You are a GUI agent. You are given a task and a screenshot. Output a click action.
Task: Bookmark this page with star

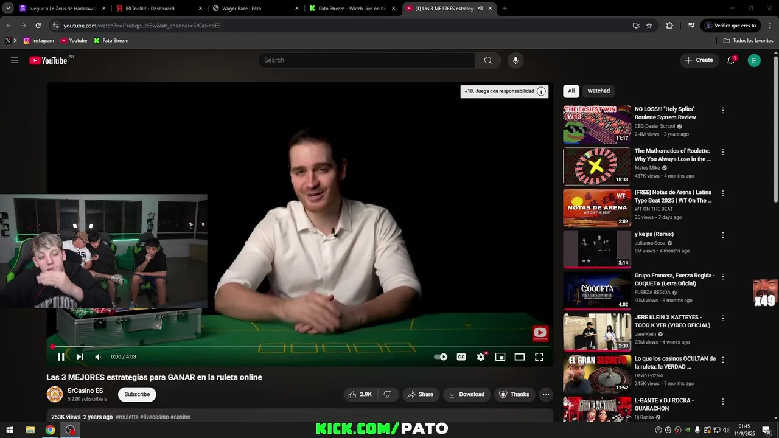click(x=649, y=26)
